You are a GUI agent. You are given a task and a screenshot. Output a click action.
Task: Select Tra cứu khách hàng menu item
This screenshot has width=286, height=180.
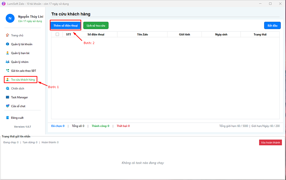pyautogui.click(x=23, y=80)
